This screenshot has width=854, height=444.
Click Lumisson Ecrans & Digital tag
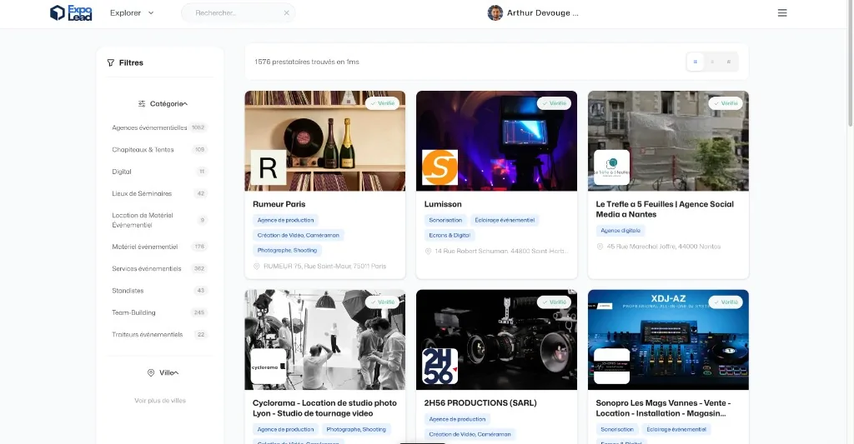click(x=450, y=236)
